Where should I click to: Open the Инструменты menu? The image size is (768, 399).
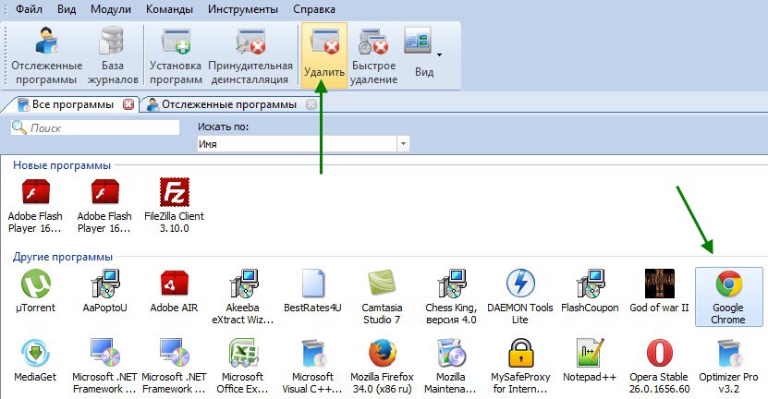(x=241, y=10)
